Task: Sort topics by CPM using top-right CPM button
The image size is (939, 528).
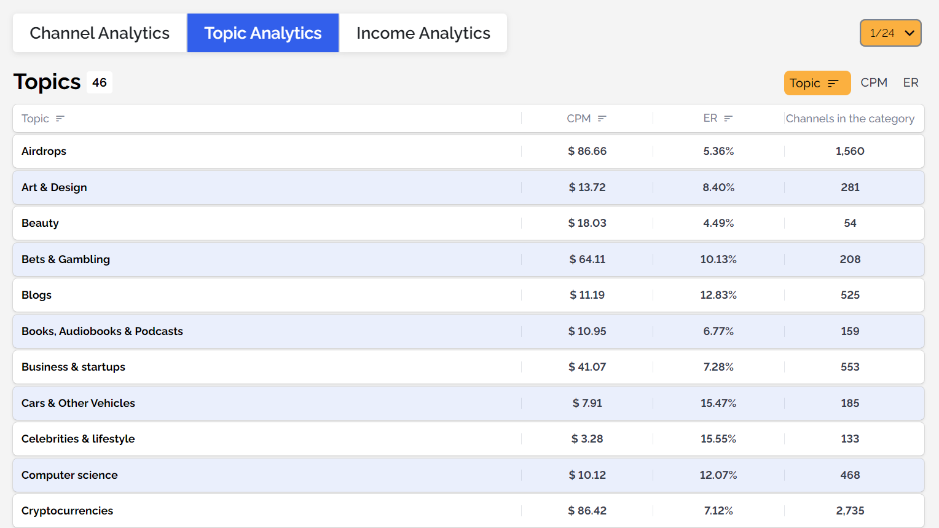Action: click(x=874, y=82)
